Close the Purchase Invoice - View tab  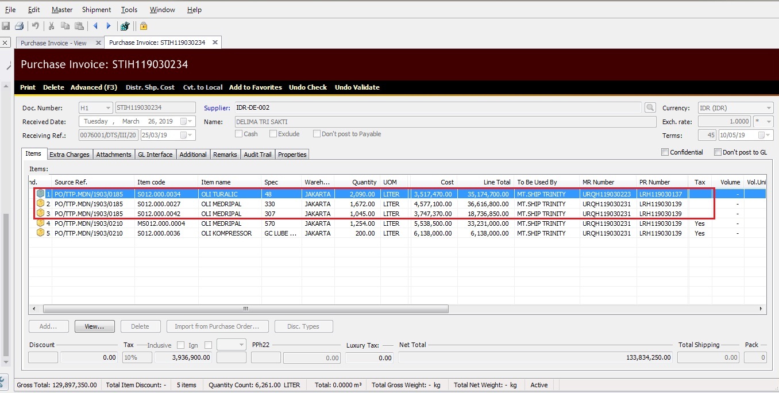98,43
